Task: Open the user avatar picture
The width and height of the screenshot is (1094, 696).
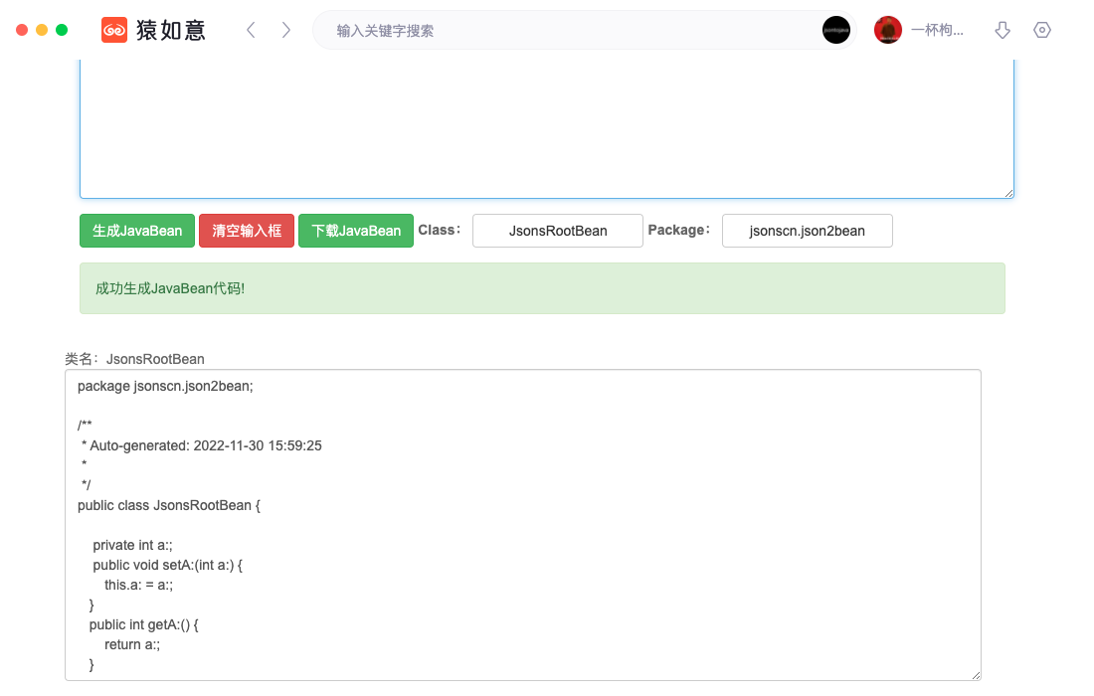Action: (x=887, y=30)
